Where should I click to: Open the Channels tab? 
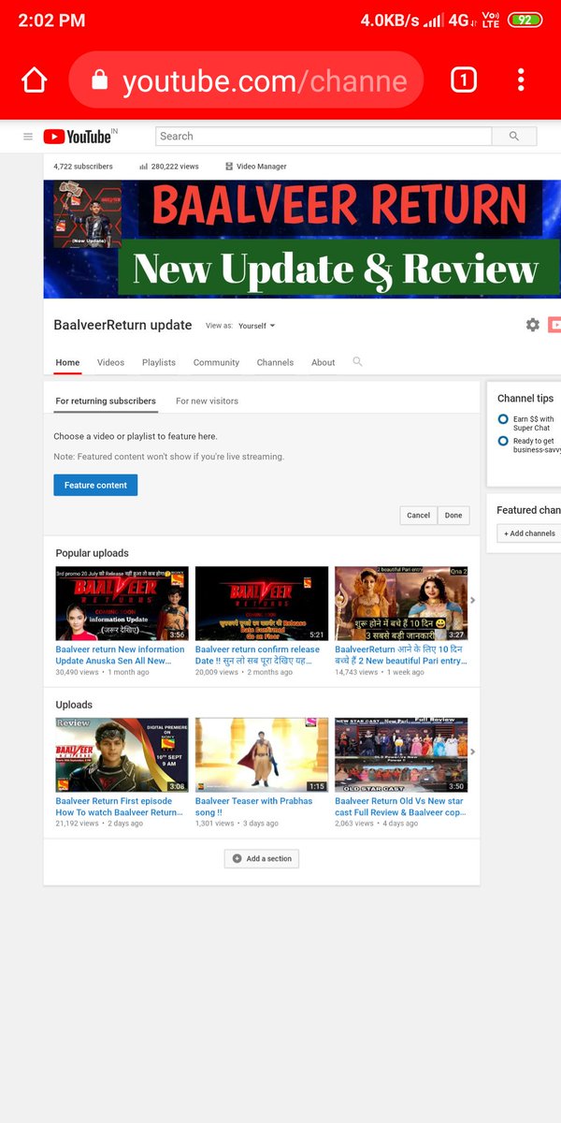point(275,362)
